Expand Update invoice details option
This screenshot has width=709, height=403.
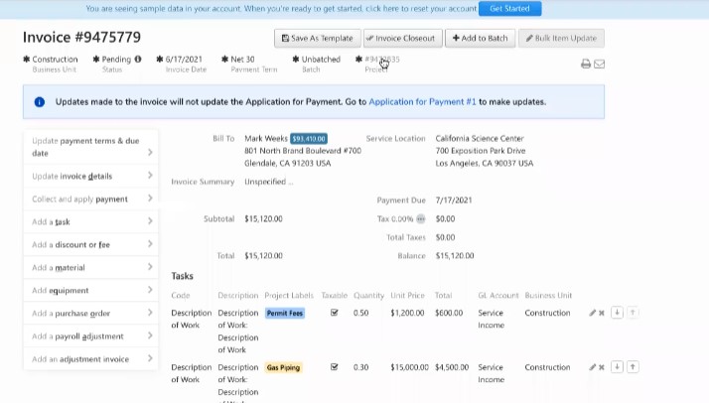(x=90, y=176)
